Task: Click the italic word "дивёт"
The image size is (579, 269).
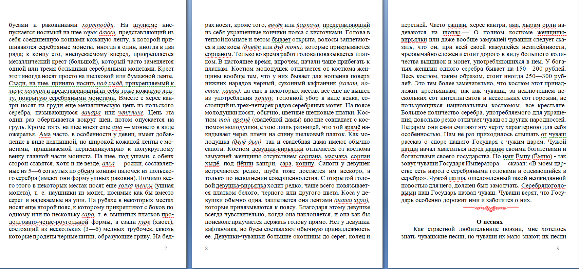Action: (x=252, y=47)
